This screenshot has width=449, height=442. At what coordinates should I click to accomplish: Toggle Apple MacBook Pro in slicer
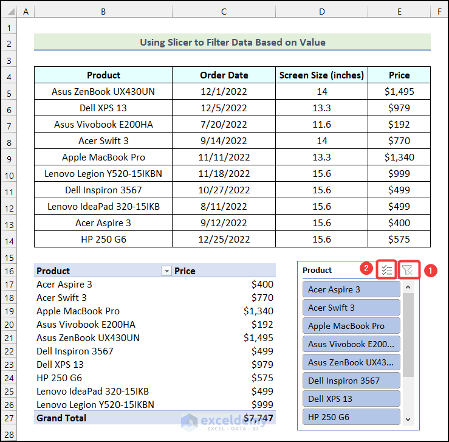351,326
